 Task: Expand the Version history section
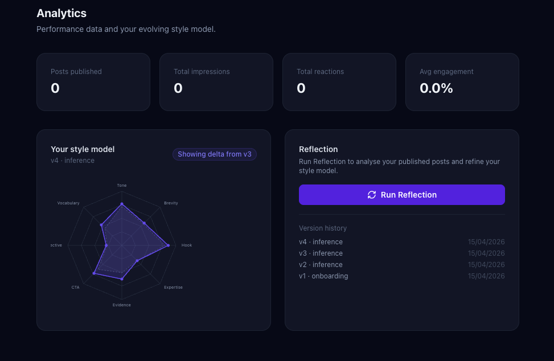point(323,228)
